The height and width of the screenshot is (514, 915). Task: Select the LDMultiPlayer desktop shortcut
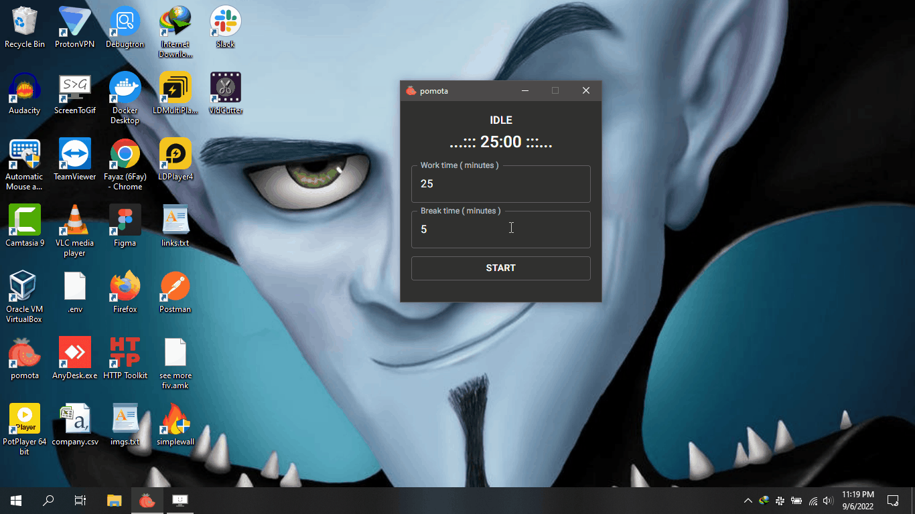[x=175, y=94]
